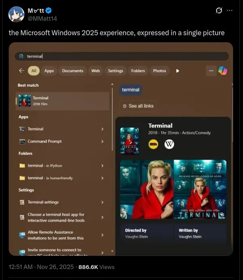
Task: Click the Command Prompt app icon
Action: [x=22, y=141]
